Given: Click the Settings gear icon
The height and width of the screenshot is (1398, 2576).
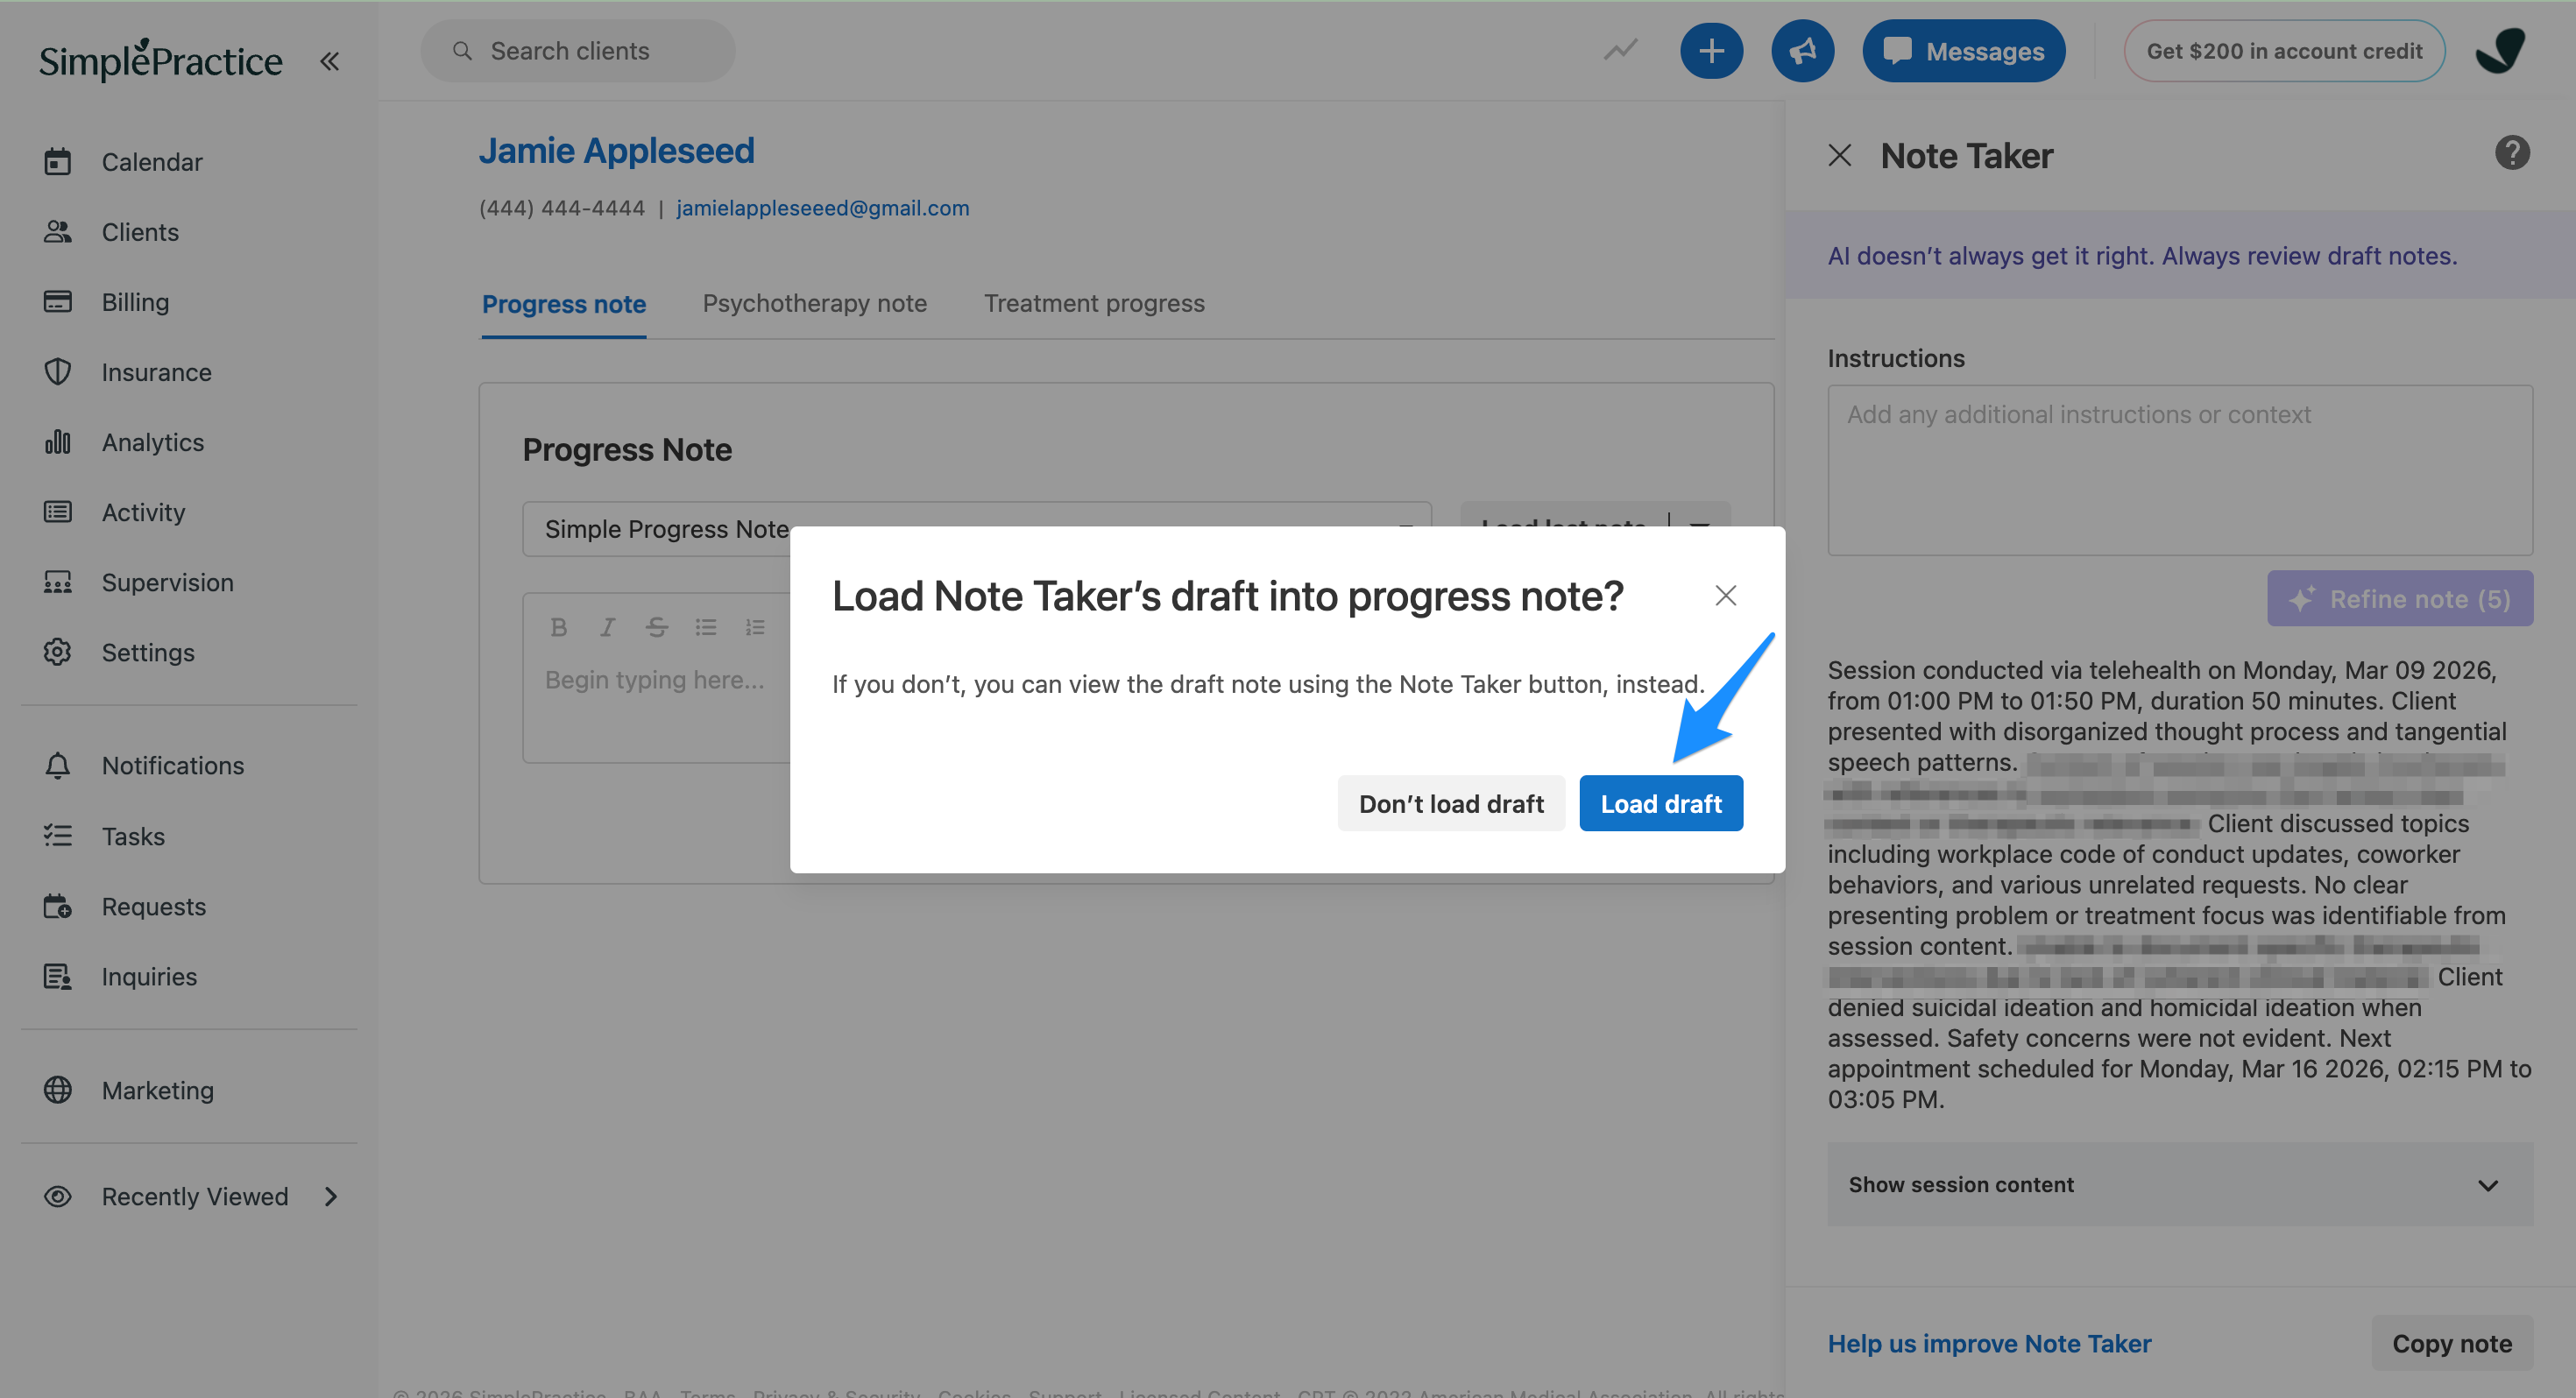Looking at the screenshot, I should click(58, 652).
